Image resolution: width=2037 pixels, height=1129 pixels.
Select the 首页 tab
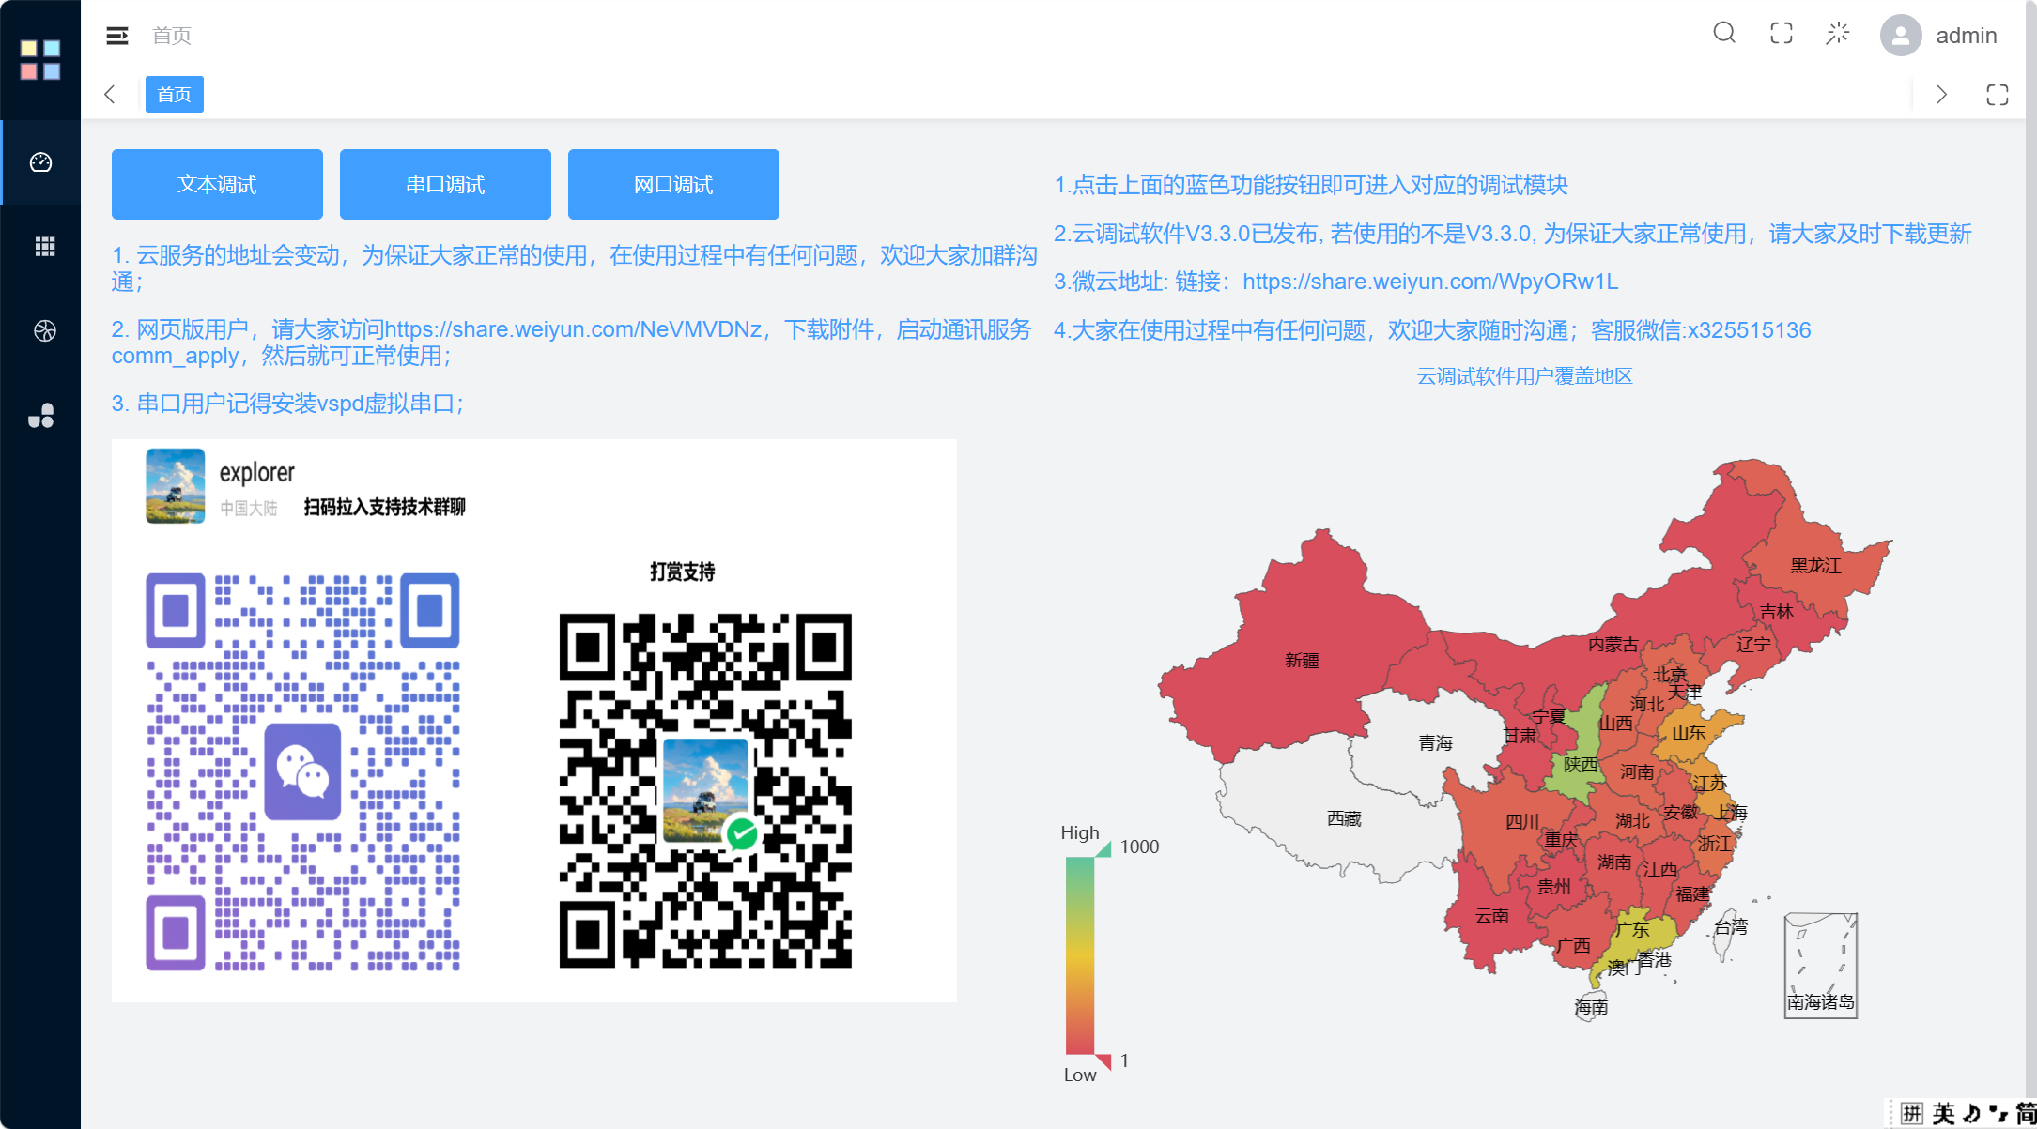(x=174, y=94)
